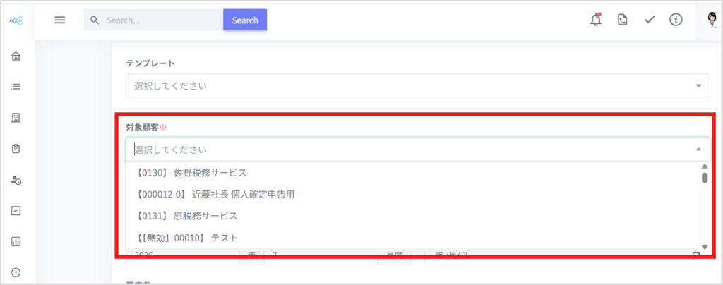Open the hamburger menu icon
Screen dimensions: 723x285
click(x=59, y=20)
